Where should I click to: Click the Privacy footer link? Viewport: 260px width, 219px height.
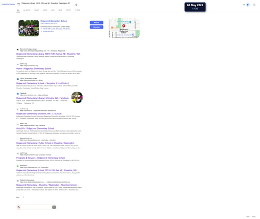point(254,217)
